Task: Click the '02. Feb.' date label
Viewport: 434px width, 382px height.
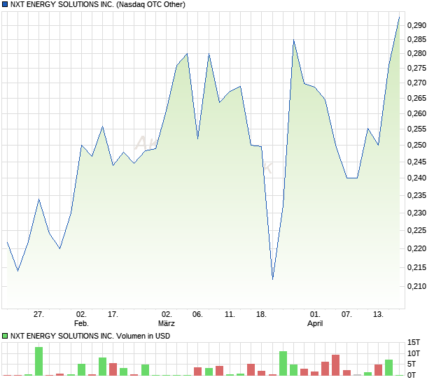Action: pyautogui.click(x=81, y=319)
